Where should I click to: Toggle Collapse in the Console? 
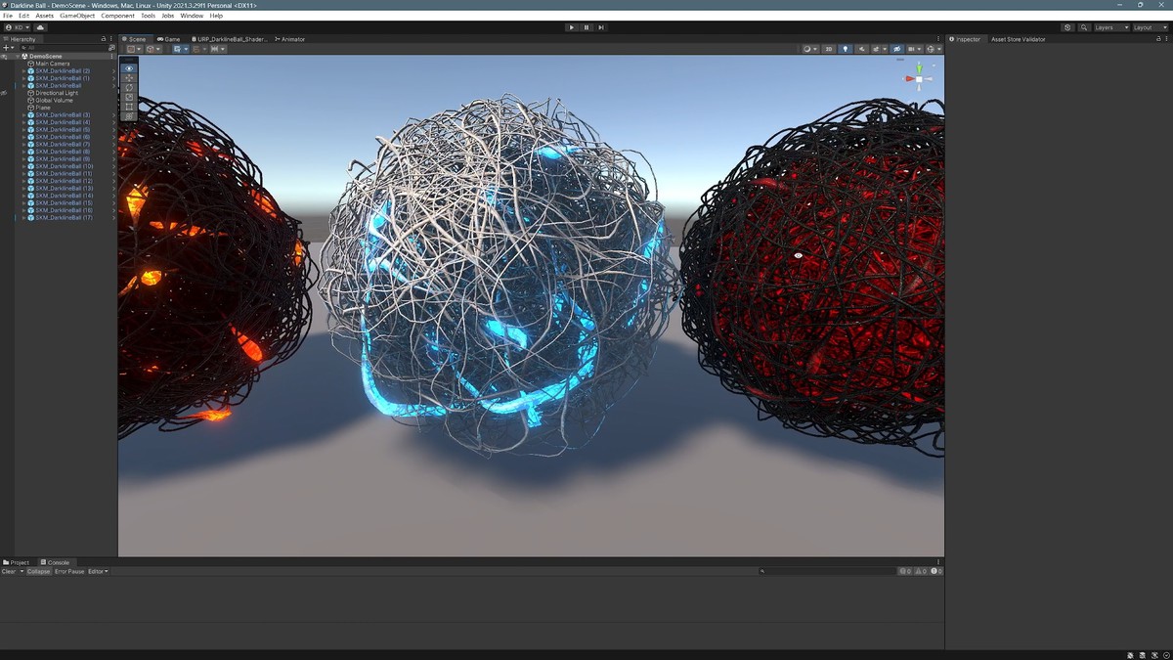tap(39, 571)
